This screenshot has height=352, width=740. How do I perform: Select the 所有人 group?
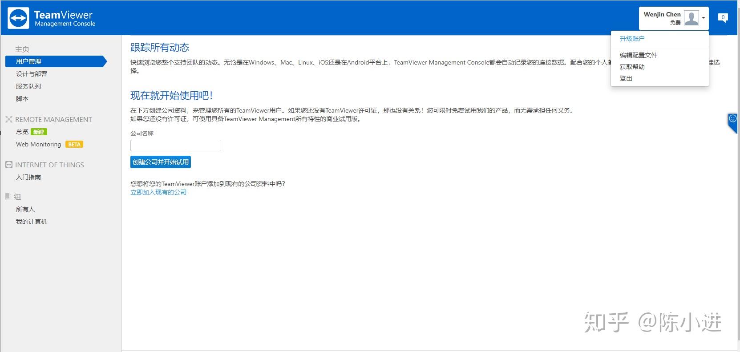point(25,209)
